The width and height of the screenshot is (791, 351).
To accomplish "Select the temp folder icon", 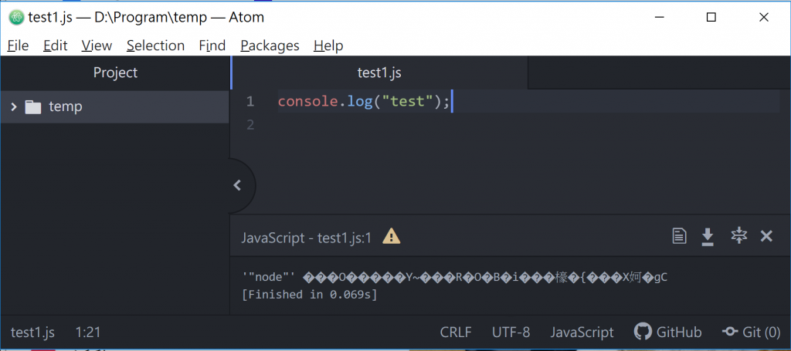I will [33, 106].
